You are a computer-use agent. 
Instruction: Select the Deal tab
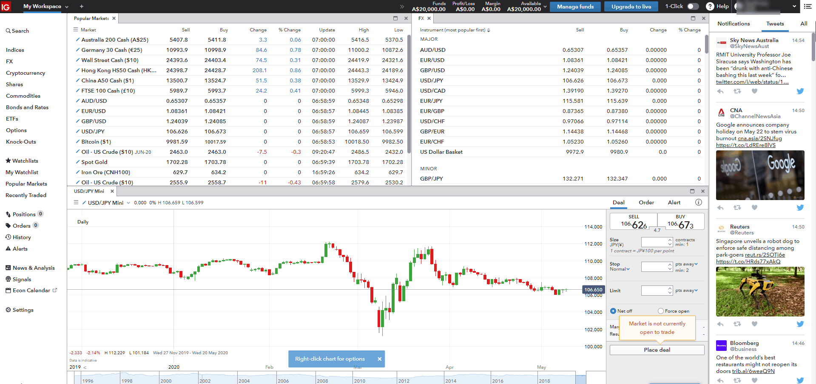pos(619,203)
